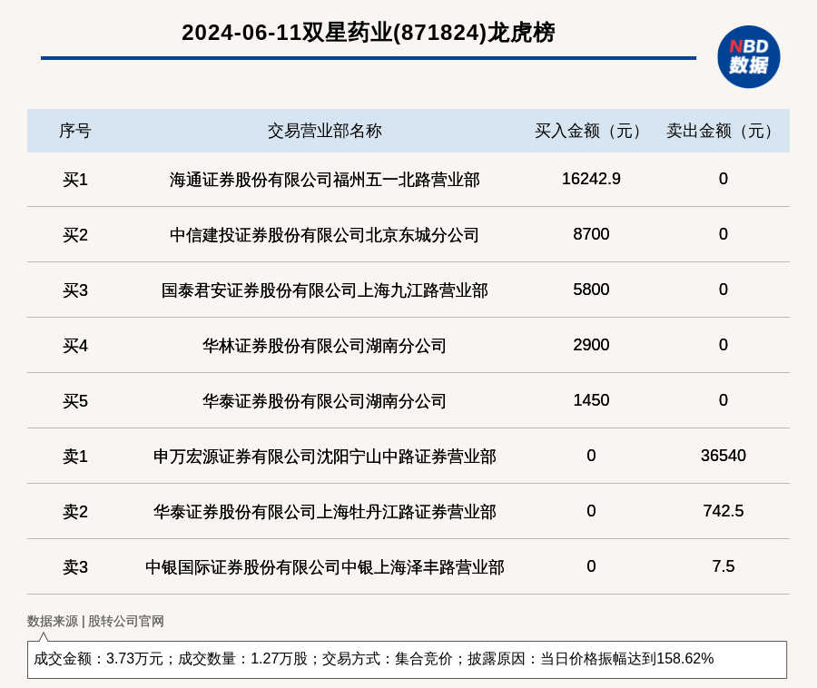Click the sell amount 7.5
817x688 pixels.
click(x=723, y=566)
